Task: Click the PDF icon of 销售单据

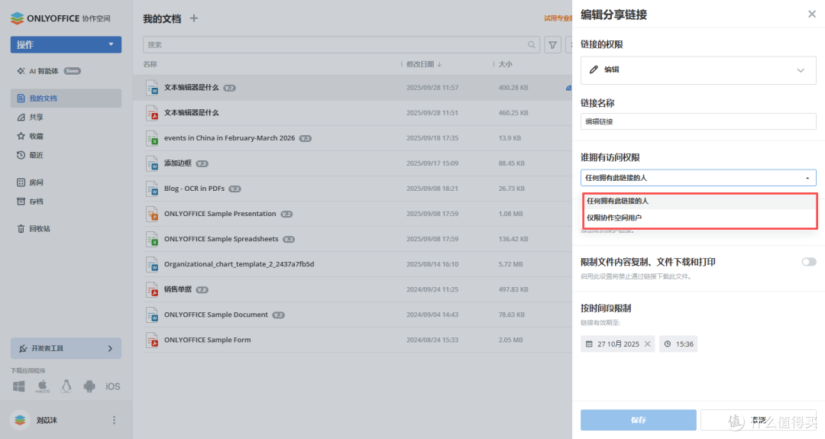Action: 152,289
